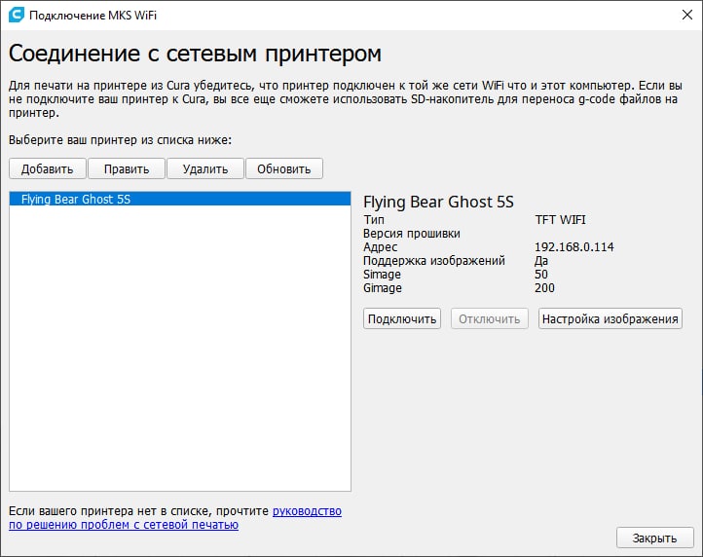
Task: Click the TFT WIFI type value
Action: coord(560,220)
